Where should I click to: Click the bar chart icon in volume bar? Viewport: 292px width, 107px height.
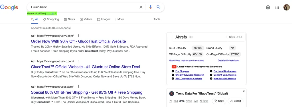52,13
